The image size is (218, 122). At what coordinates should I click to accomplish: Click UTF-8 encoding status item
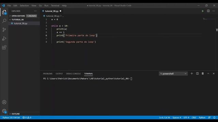click(x=186, y=118)
